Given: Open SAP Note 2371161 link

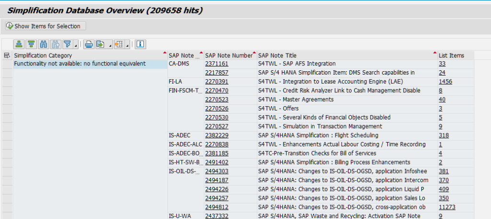Looking at the screenshot, I should coord(217,64).
